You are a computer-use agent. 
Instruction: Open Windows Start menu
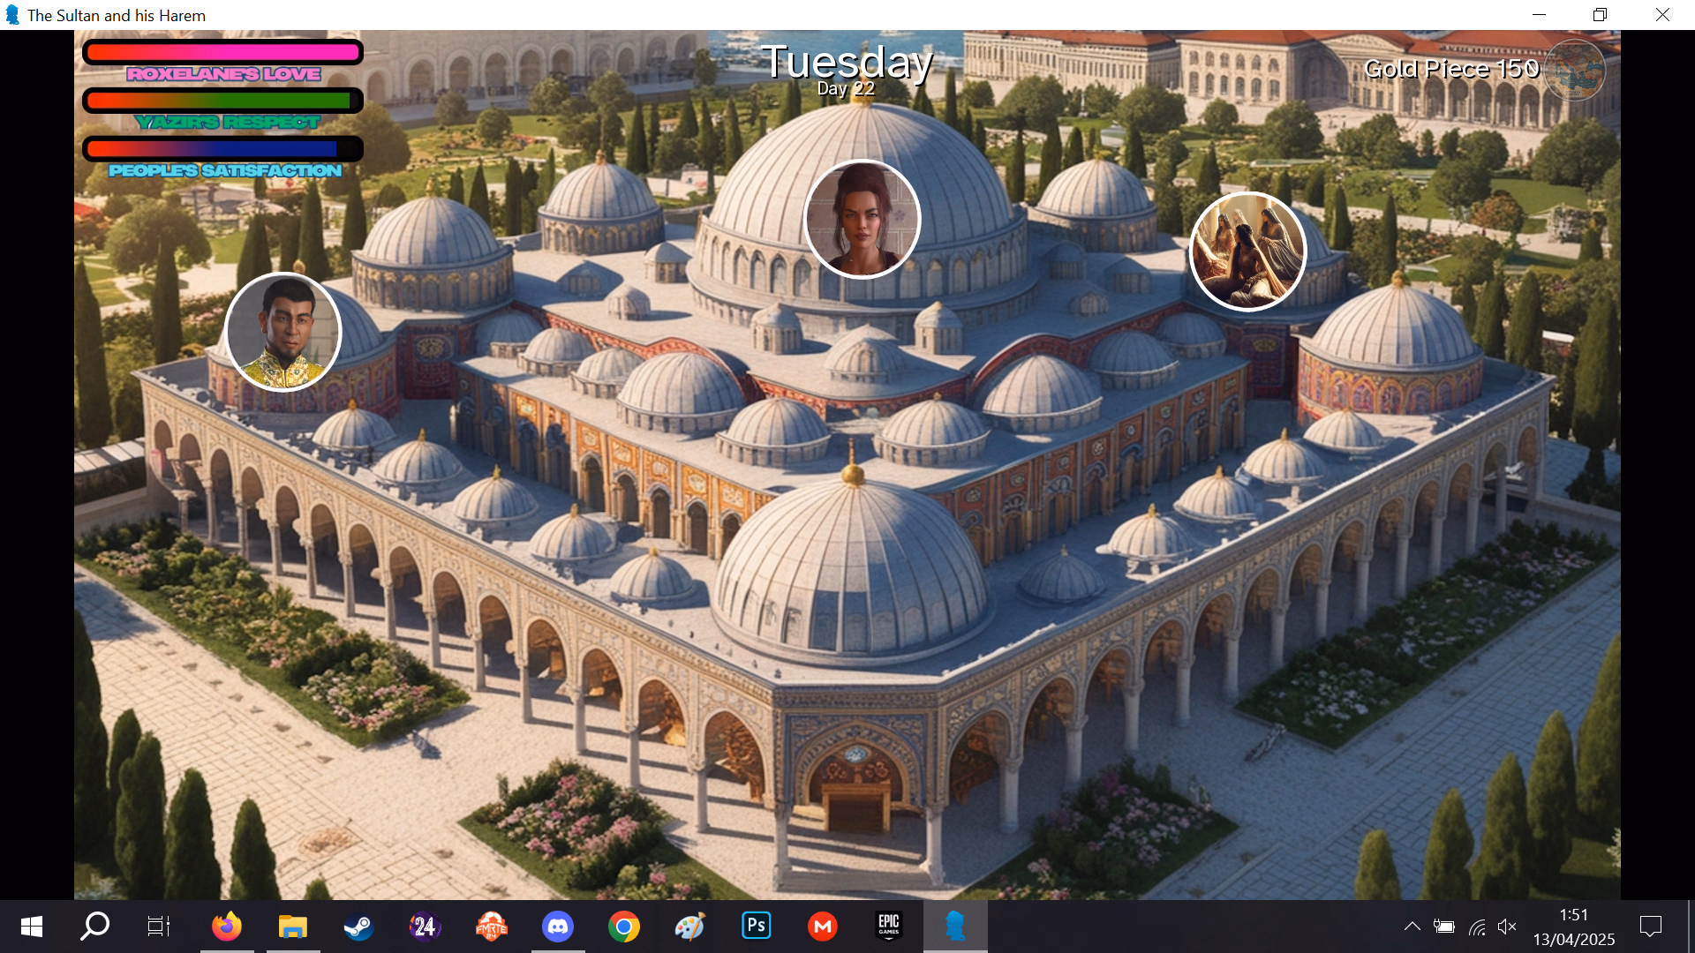(32, 927)
